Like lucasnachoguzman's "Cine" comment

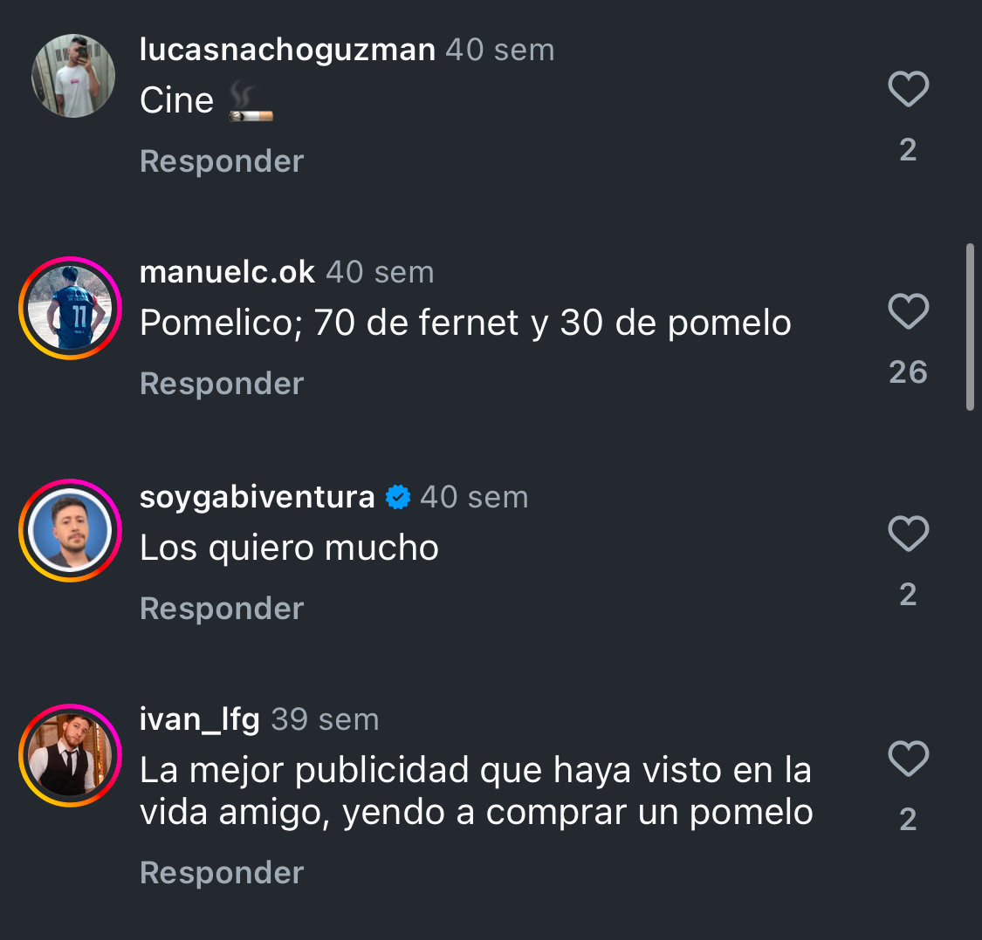pos(908,89)
